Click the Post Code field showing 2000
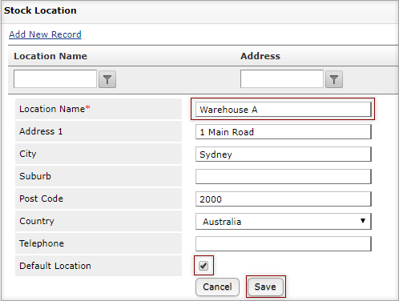This screenshot has width=399, height=301. pyautogui.click(x=284, y=199)
